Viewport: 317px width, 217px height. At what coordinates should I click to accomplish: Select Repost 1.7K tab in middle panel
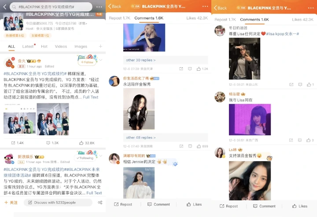[119, 18]
